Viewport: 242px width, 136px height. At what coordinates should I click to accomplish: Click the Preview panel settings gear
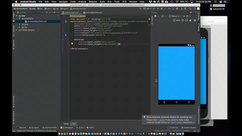click(x=191, y=12)
